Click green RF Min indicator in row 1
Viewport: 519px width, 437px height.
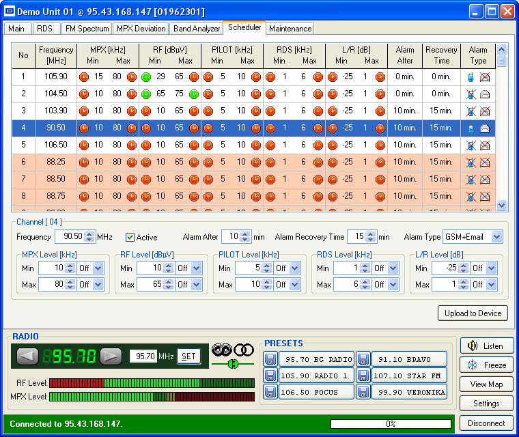(146, 77)
